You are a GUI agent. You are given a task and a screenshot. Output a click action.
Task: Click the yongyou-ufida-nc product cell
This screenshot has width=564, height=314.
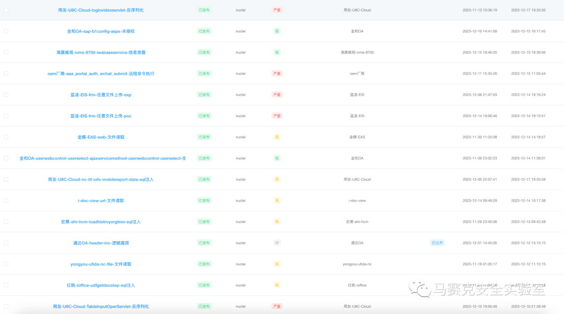pos(357,264)
